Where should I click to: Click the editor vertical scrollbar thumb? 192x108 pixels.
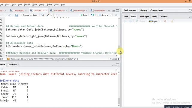119,47
